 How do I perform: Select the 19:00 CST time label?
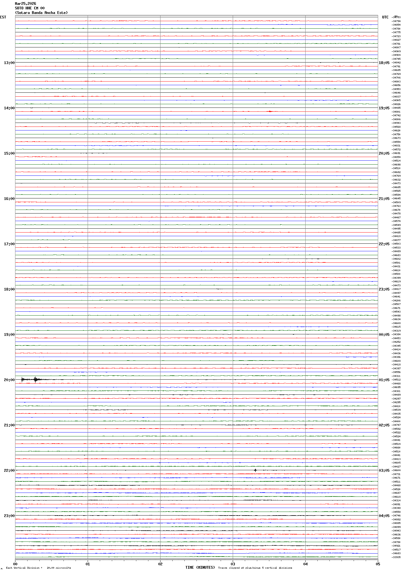coord(9,335)
